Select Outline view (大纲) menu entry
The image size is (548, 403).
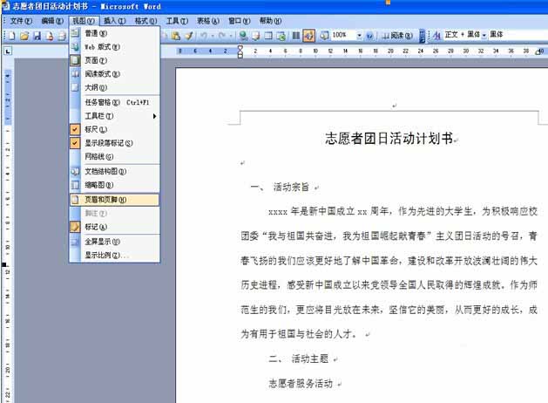point(115,87)
